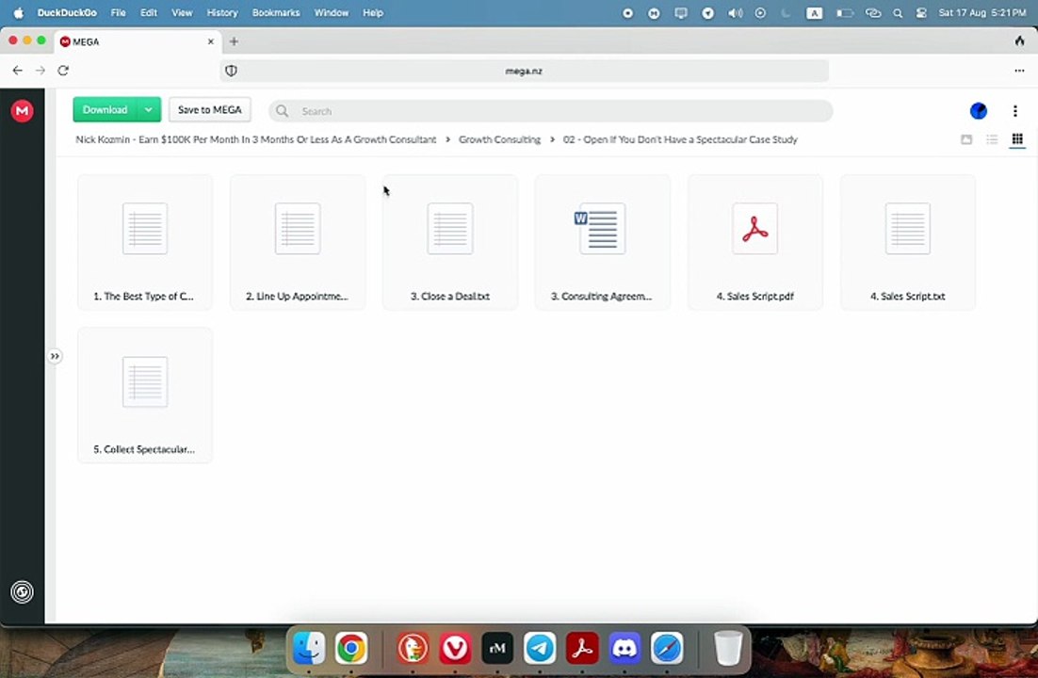Open the volume control in menu bar

(x=735, y=12)
